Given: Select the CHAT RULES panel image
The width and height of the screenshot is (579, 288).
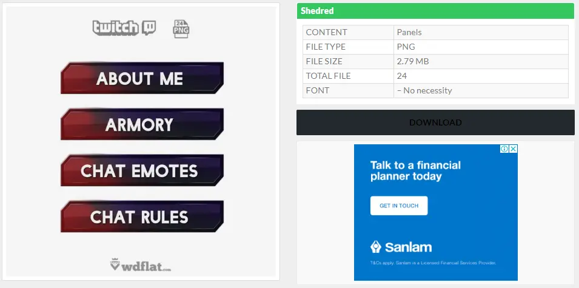Looking at the screenshot, I should coord(142,216).
